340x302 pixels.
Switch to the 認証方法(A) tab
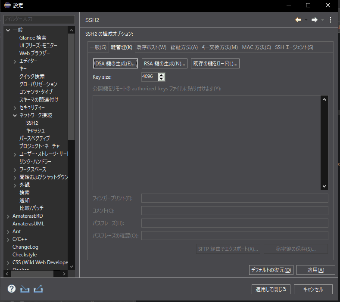coord(184,47)
